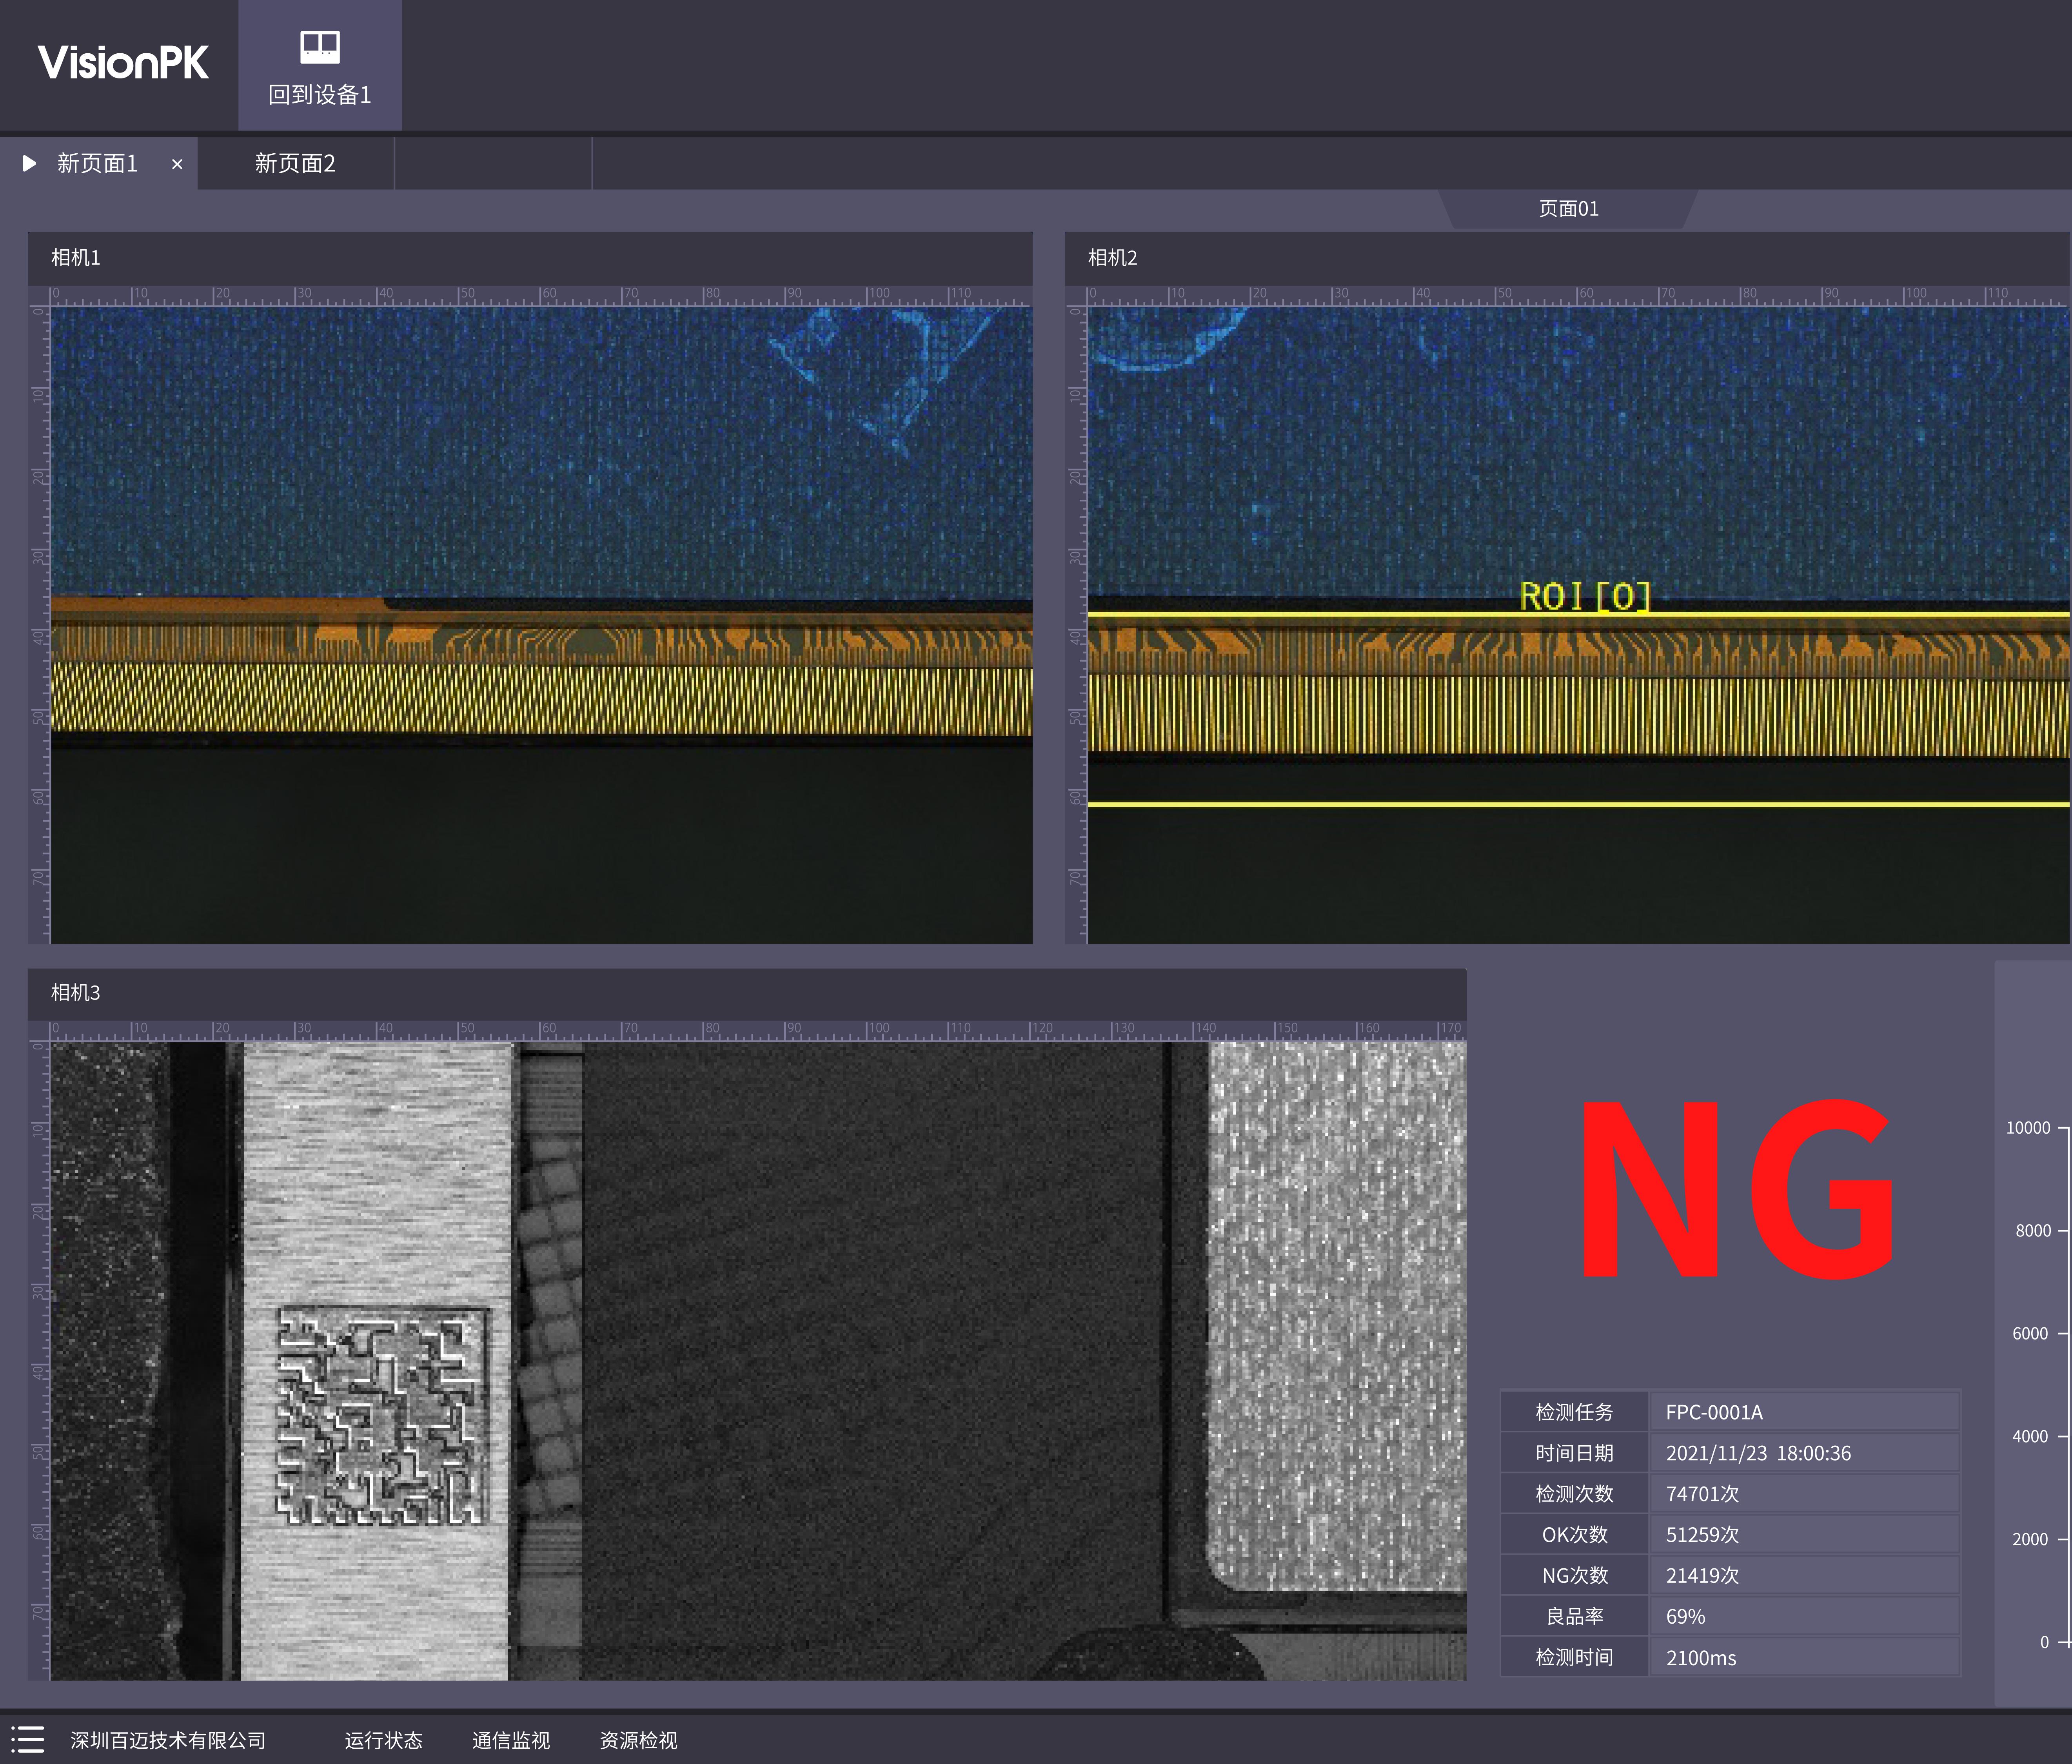This screenshot has height=1764, width=2072.
Task: Click the 检测任务 row label
Action: pyautogui.click(x=1574, y=1412)
